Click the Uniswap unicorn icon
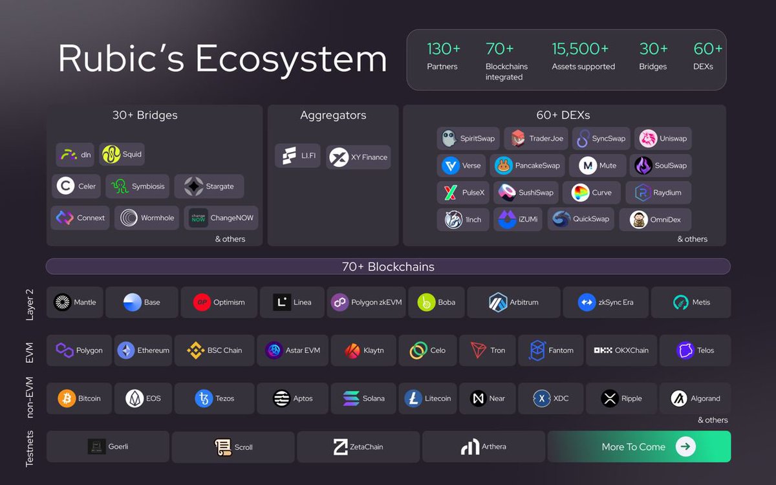Image resolution: width=776 pixels, height=485 pixels. [x=648, y=138]
